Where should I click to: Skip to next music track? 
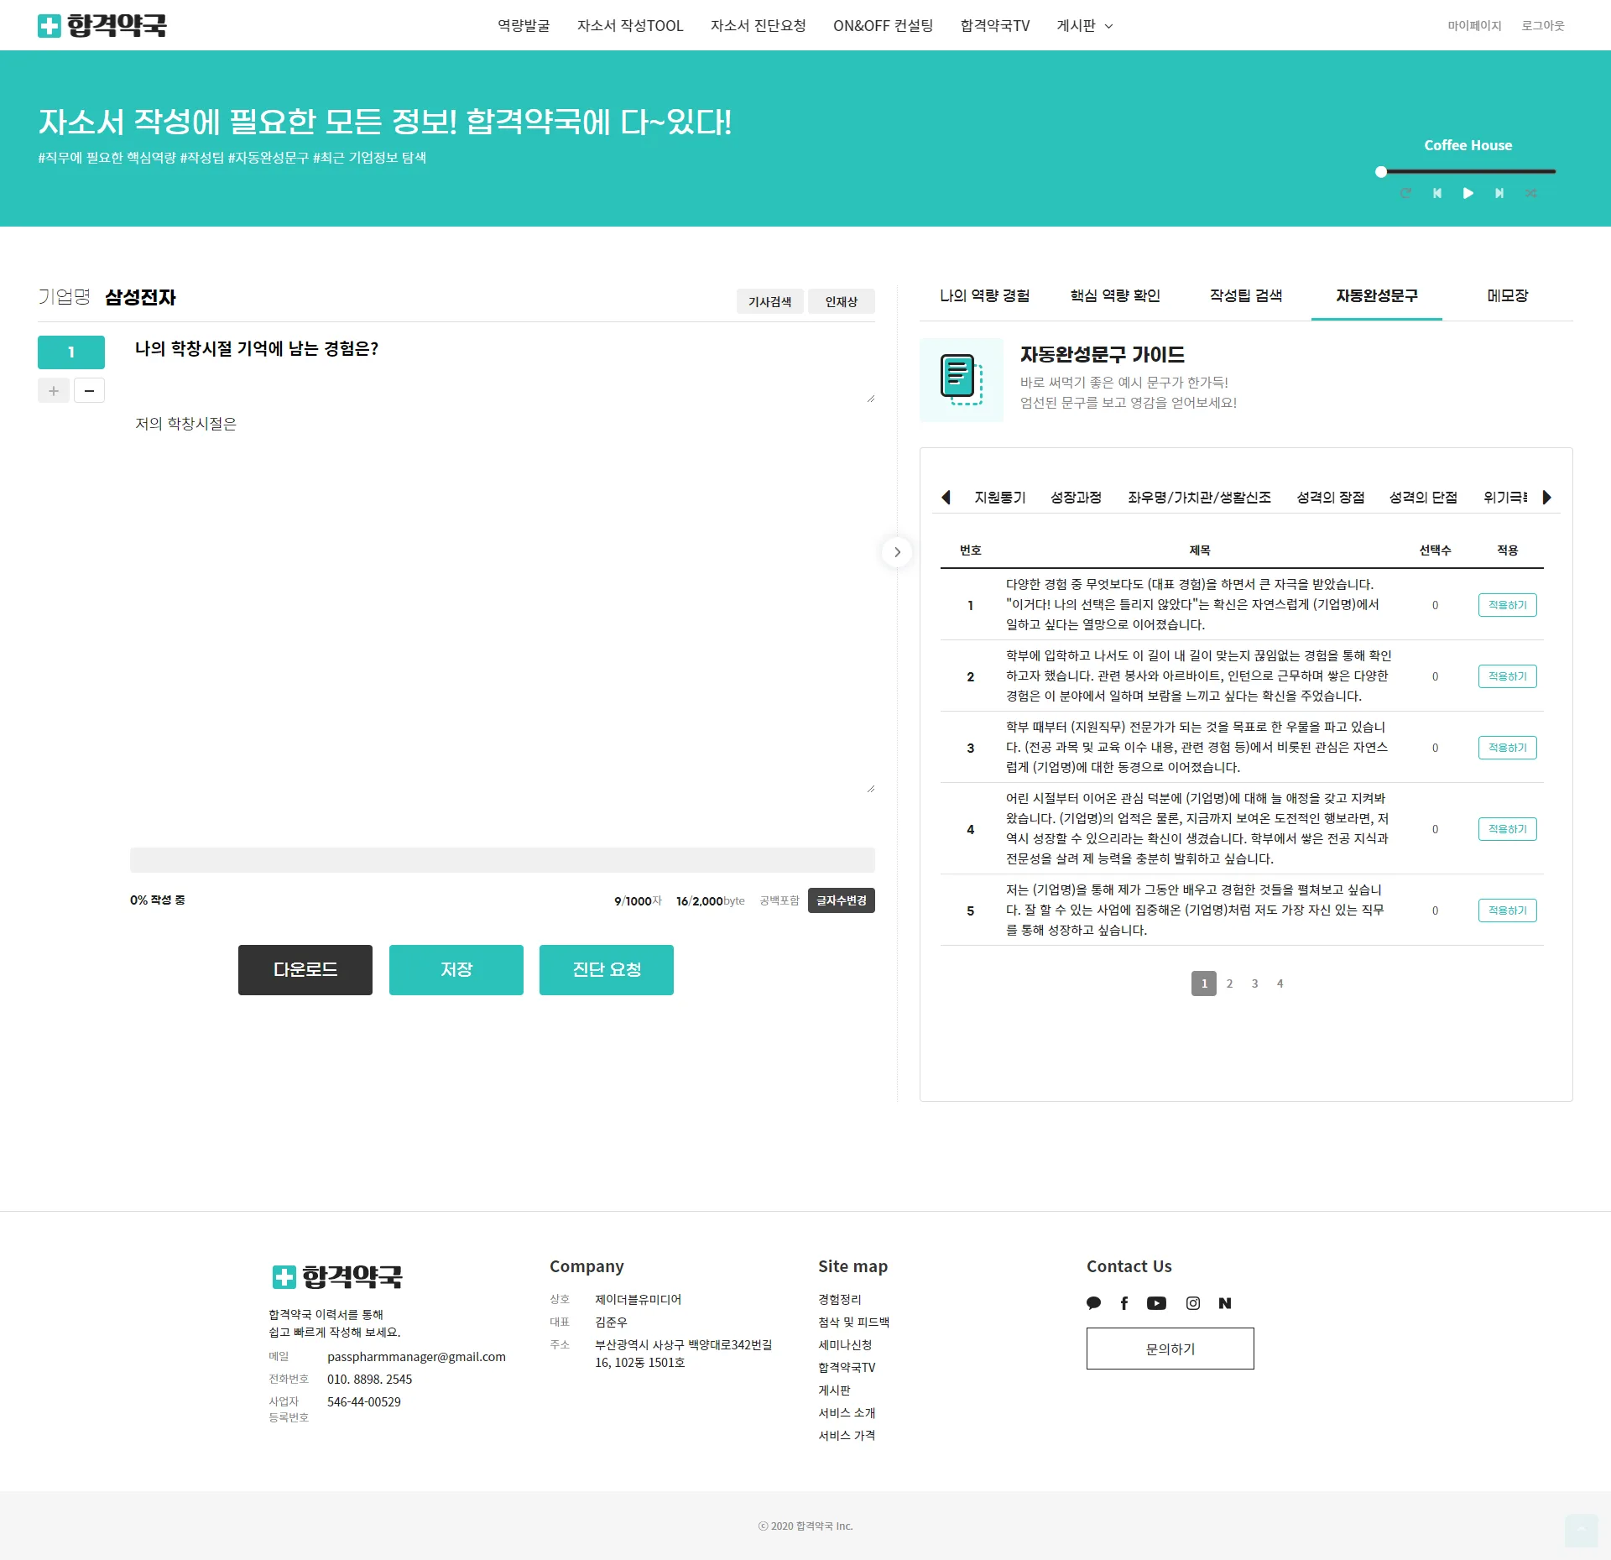point(1499,193)
